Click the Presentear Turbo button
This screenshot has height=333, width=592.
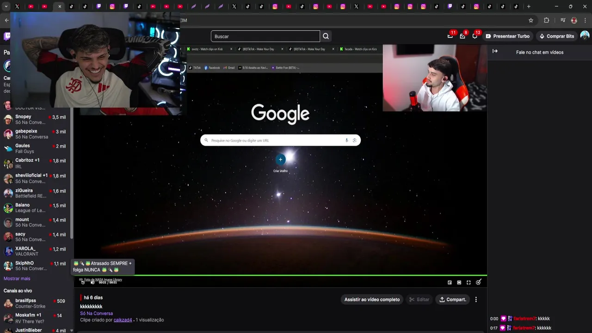pyautogui.click(x=507, y=36)
